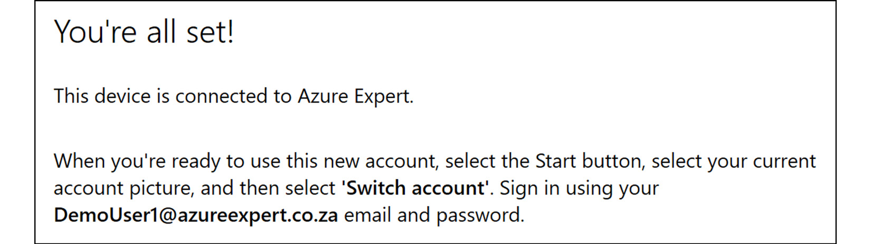Viewport: 871px width, 244px height.
Task: Click the DemoUser1@azureexpert.co.za email address
Action: (196, 215)
